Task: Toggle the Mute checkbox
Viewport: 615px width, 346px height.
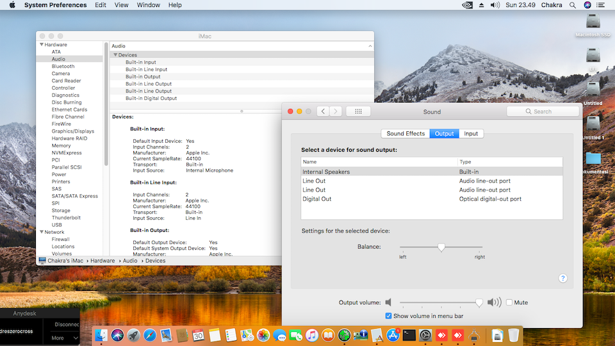Action: tap(509, 302)
